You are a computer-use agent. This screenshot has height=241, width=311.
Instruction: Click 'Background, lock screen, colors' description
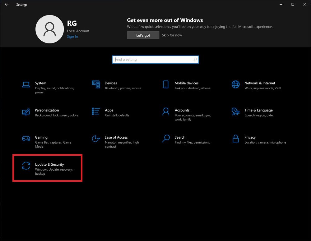(x=57, y=115)
